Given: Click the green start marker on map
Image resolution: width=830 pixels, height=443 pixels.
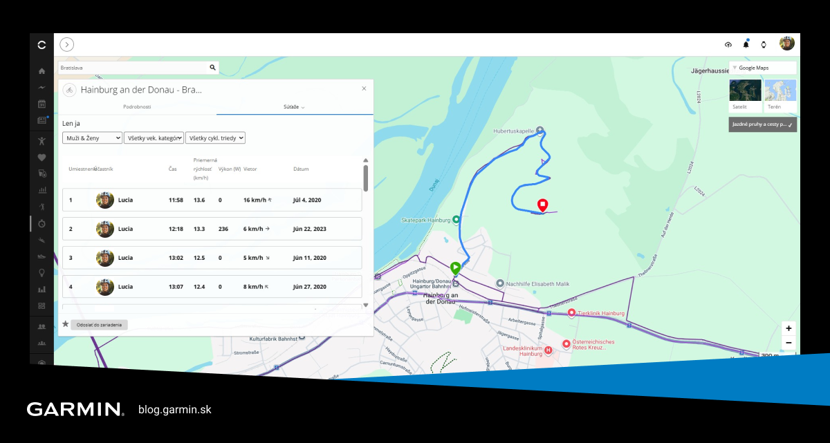Looking at the screenshot, I should [455, 267].
